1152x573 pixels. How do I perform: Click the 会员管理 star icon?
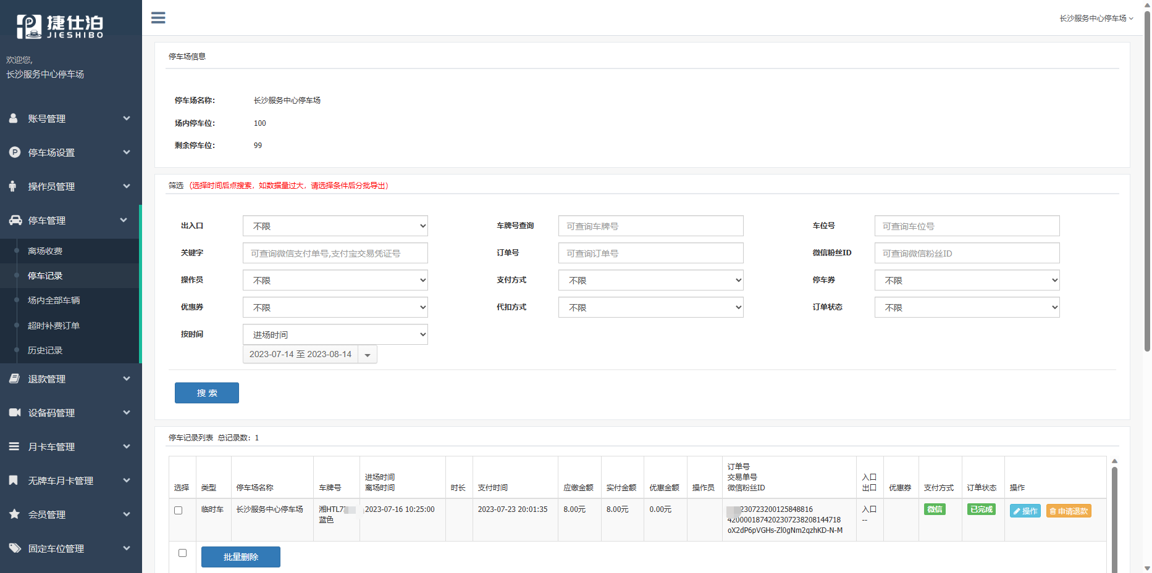click(14, 514)
